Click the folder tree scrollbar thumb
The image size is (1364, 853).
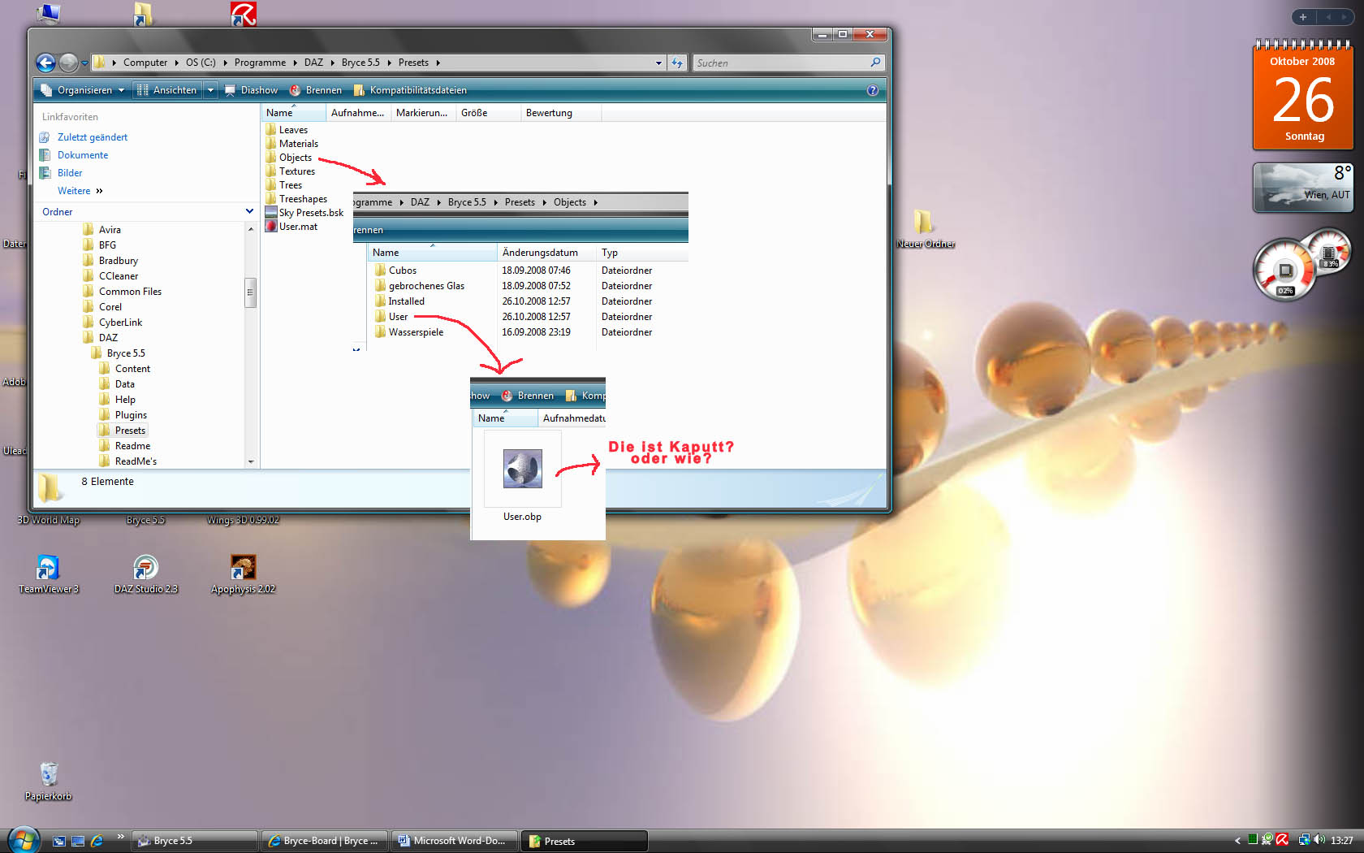tap(251, 292)
